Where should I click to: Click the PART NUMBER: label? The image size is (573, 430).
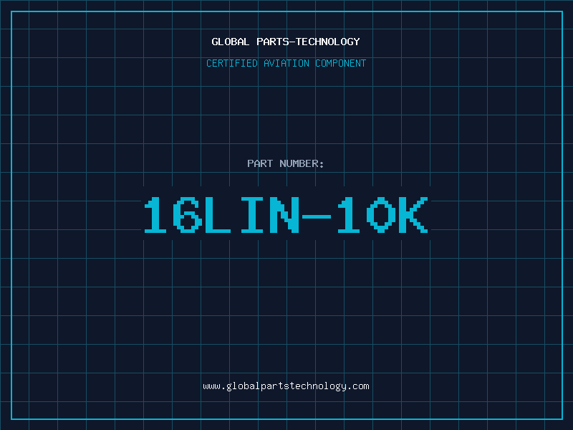(286, 163)
